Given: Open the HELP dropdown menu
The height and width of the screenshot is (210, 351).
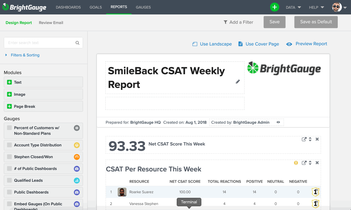Looking at the screenshot, I should [317, 7].
